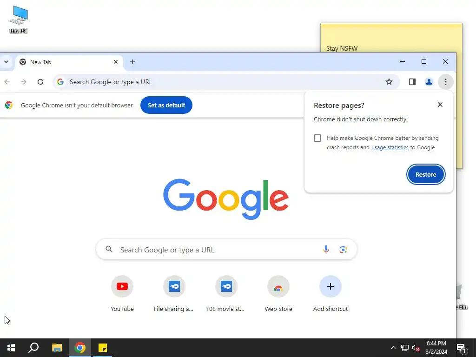Image resolution: width=476 pixels, height=357 pixels.
Task: Maximize the Chrome window
Action: point(424,62)
